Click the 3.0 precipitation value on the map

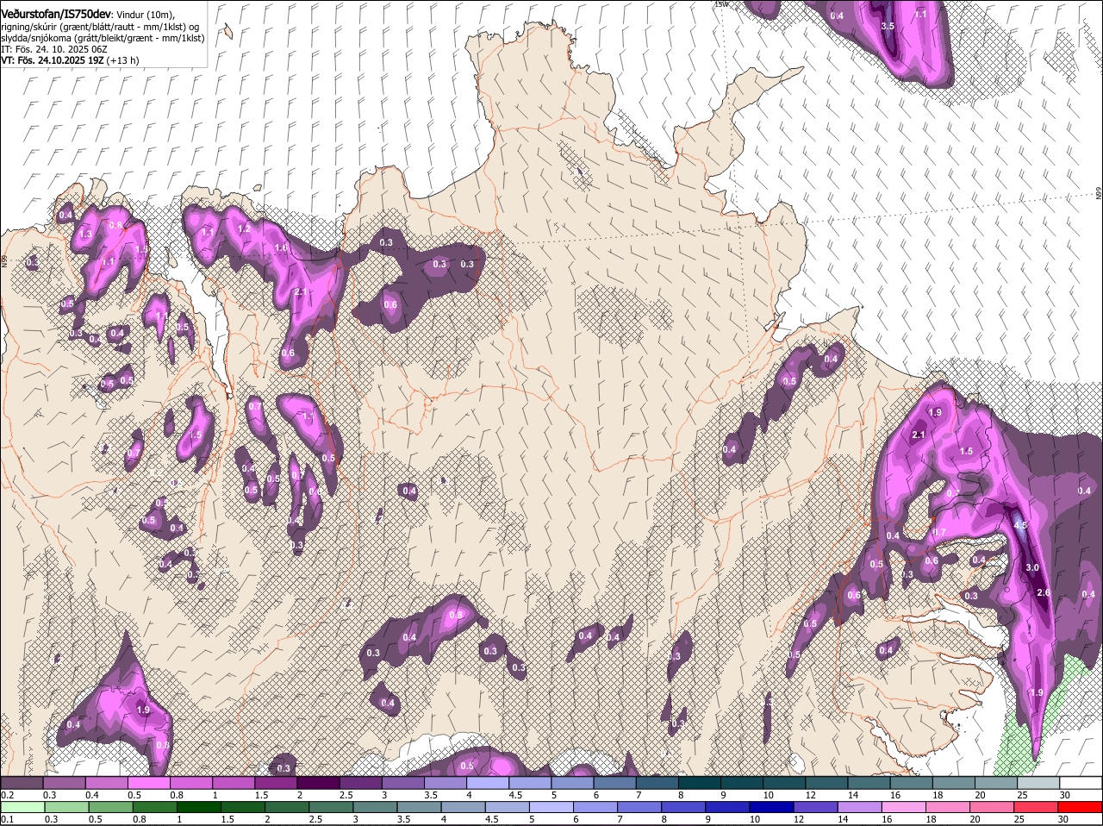coord(1032,567)
